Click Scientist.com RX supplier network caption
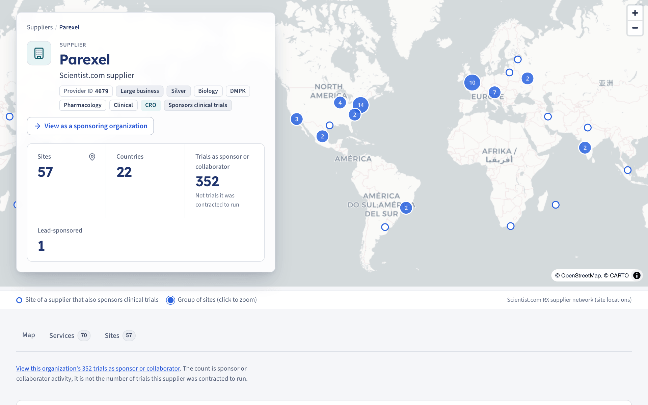The width and height of the screenshot is (648, 405). pos(569,300)
